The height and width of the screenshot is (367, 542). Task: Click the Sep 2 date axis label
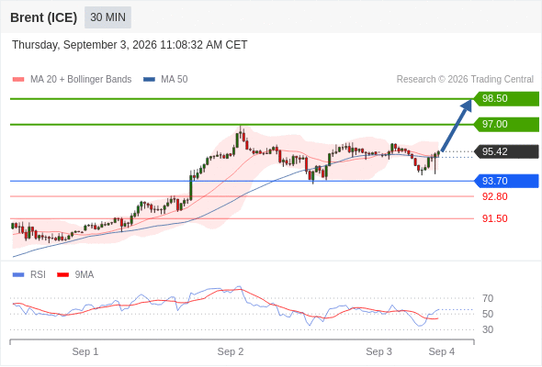pyautogui.click(x=231, y=351)
